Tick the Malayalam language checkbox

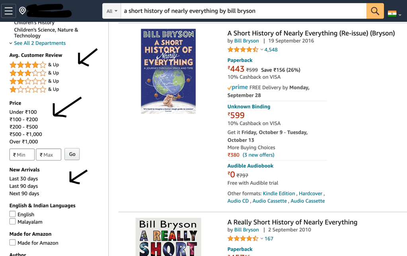tap(13, 221)
